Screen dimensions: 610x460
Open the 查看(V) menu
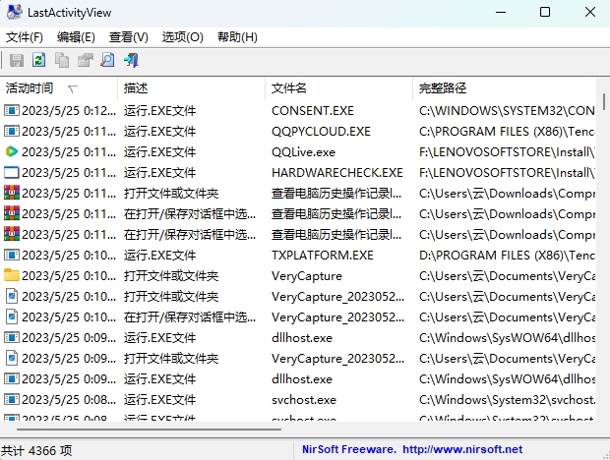(128, 37)
